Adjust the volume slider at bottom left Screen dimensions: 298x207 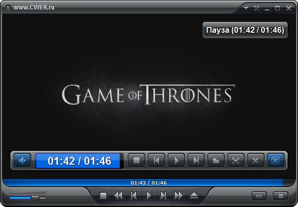tap(34, 197)
